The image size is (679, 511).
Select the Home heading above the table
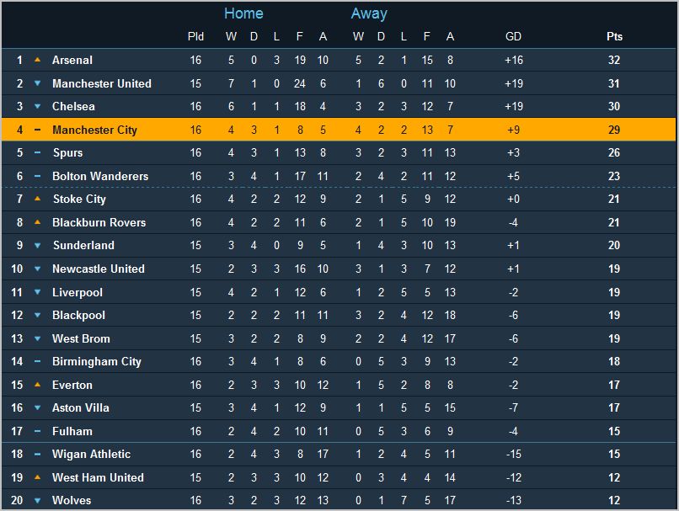[x=243, y=13]
